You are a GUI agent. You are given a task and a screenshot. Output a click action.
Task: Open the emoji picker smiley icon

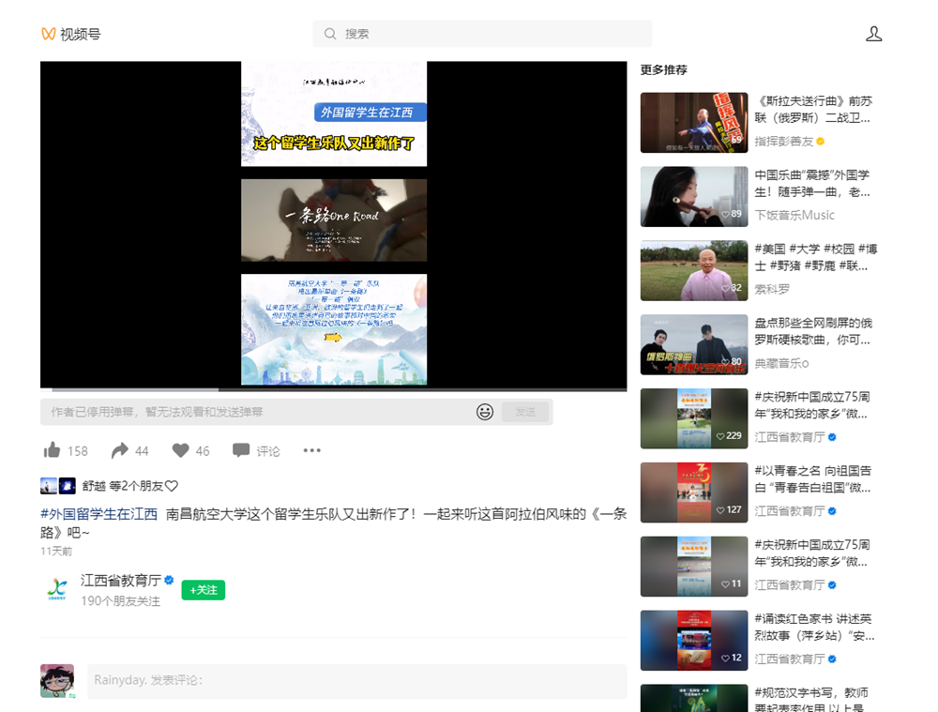[x=485, y=412]
